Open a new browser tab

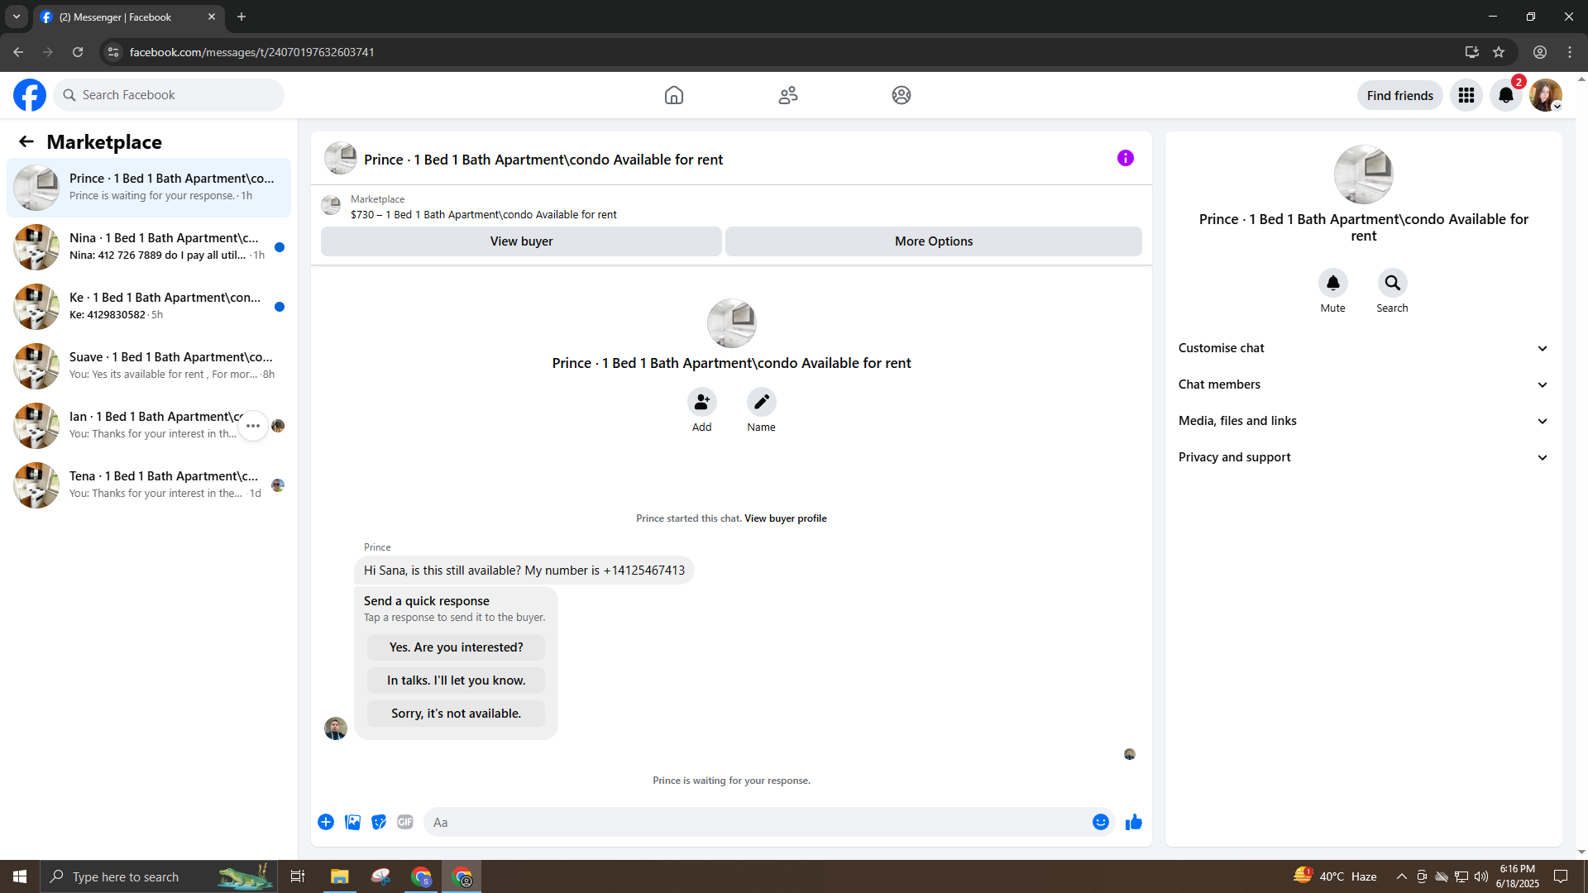tap(242, 17)
